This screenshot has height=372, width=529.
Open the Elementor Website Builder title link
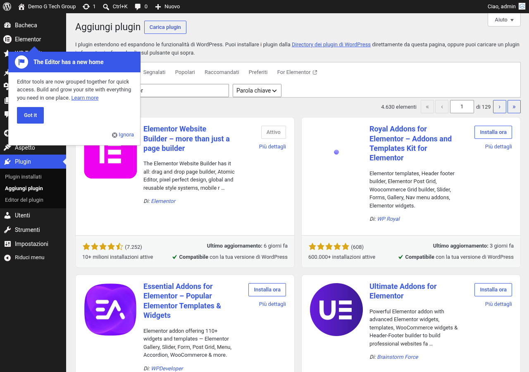pyautogui.click(x=186, y=139)
